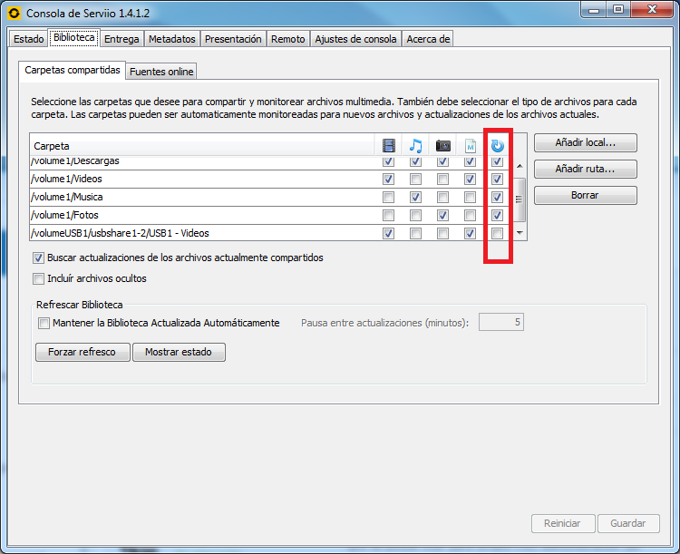Toggle video sharing for /volume1/Musica

pyautogui.click(x=388, y=197)
